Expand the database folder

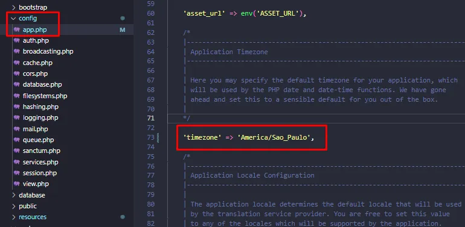[13, 195]
